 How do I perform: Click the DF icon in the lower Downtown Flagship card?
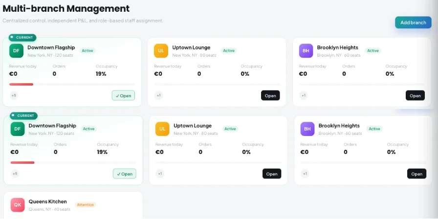coord(18,129)
